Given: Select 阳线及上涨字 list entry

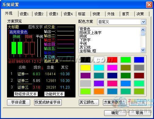Looking at the screenshot, I should click(x=90, y=32).
